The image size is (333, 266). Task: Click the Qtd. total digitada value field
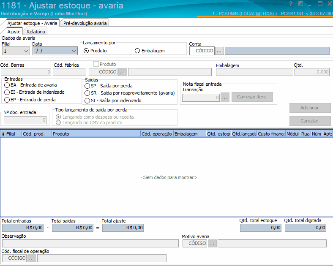tap(306, 228)
